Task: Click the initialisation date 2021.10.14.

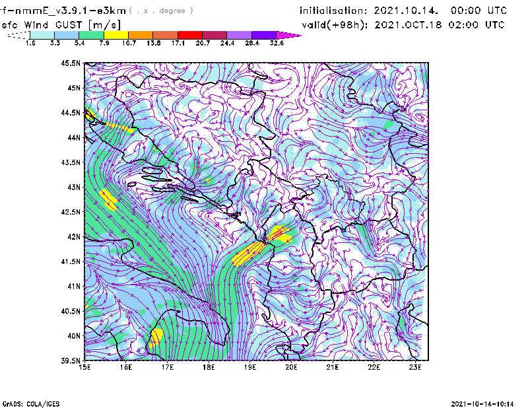Action: (406, 11)
